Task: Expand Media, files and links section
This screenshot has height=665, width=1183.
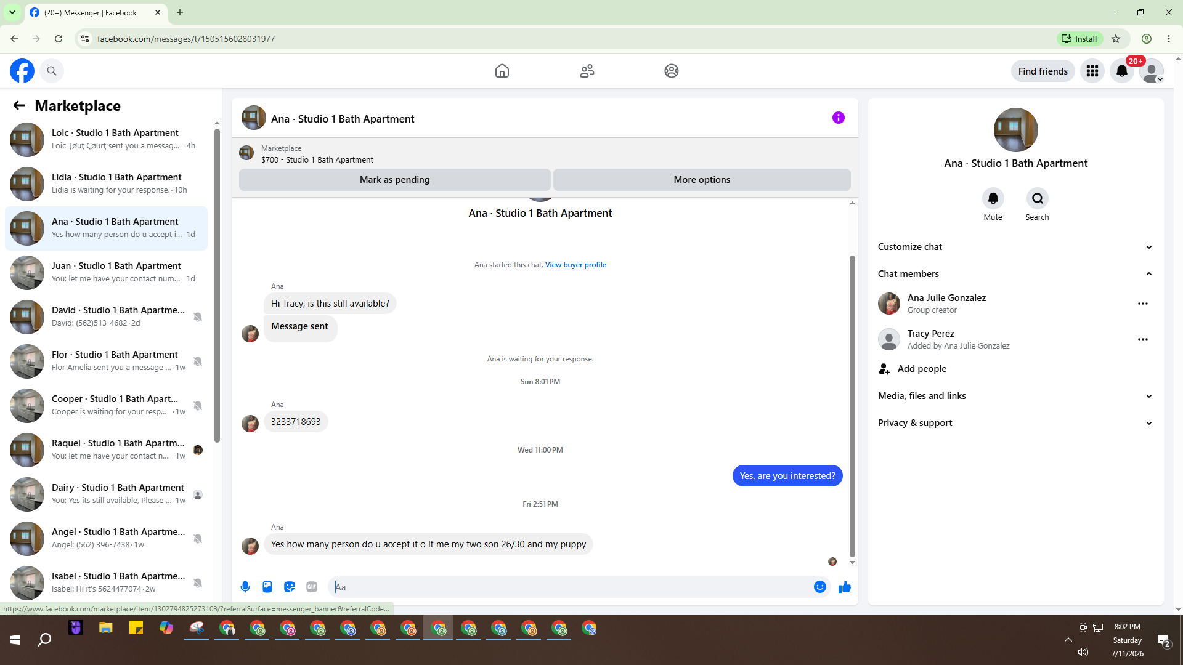Action: tap(1015, 396)
